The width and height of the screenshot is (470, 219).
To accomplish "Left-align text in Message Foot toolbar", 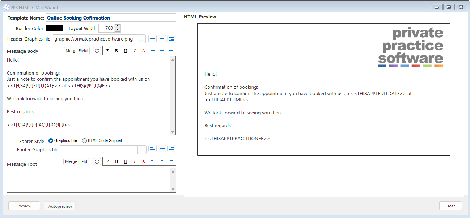I will (153, 161).
